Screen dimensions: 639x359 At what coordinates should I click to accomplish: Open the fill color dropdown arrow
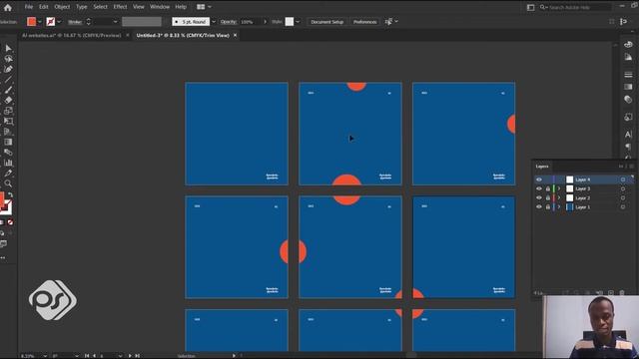tap(40, 22)
